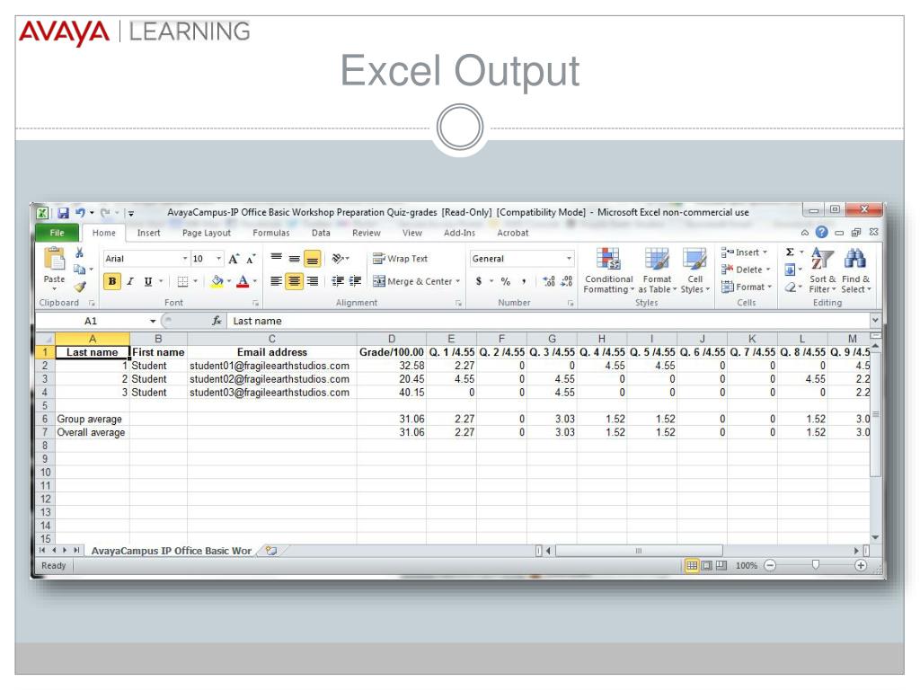The width and height of the screenshot is (920, 690).
Task: Switch to the Data tab
Action: tap(321, 233)
